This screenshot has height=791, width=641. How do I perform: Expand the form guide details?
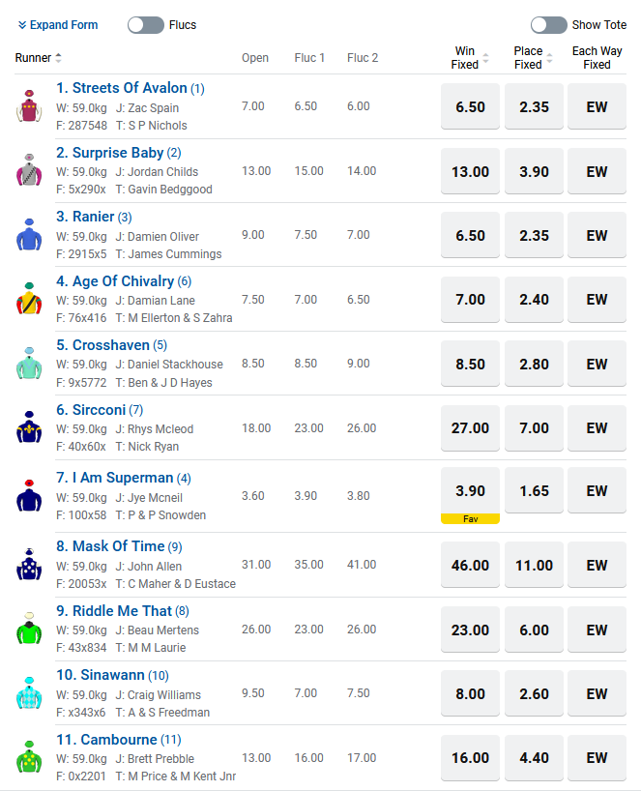(x=58, y=25)
